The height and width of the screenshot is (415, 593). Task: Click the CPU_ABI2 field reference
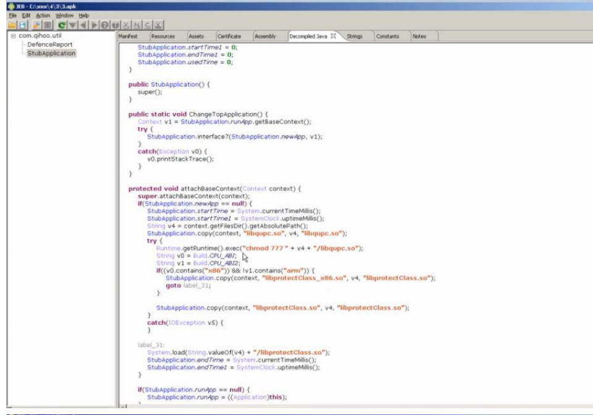(223, 263)
